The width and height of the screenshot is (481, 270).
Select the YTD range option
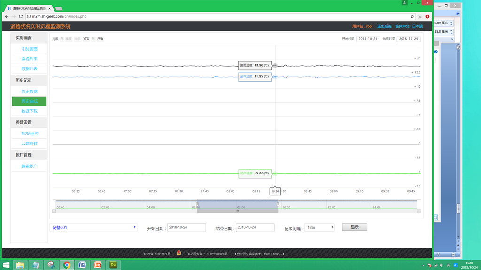pos(86,39)
